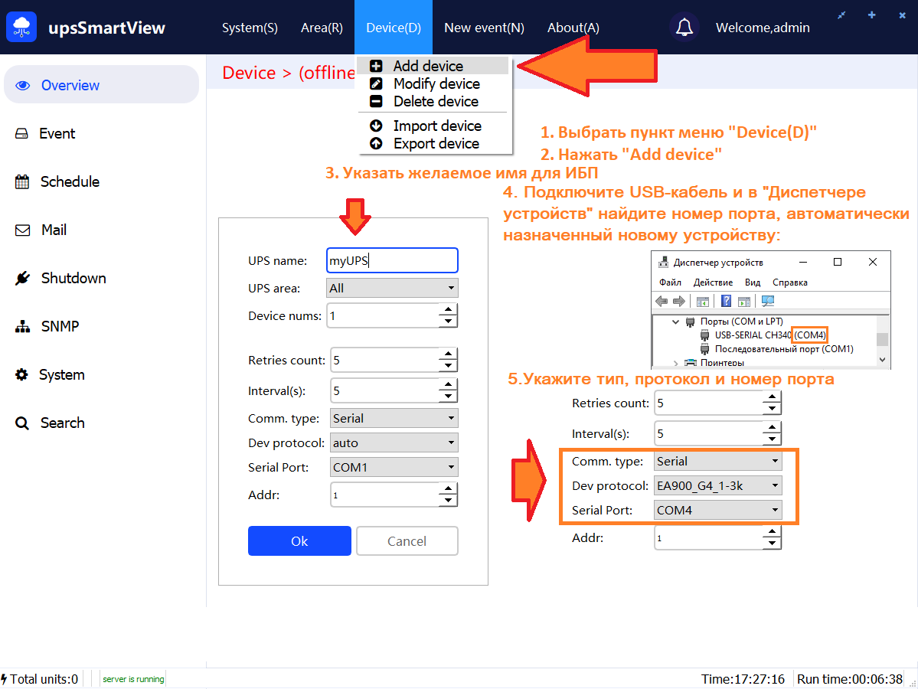Increase the Interval(s) value in dialog

(448, 384)
